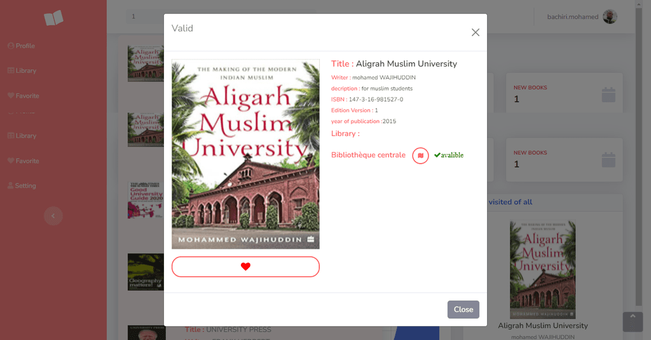The width and height of the screenshot is (651, 340).
Task: Open the Profile sidebar item
Action: pos(21,46)
